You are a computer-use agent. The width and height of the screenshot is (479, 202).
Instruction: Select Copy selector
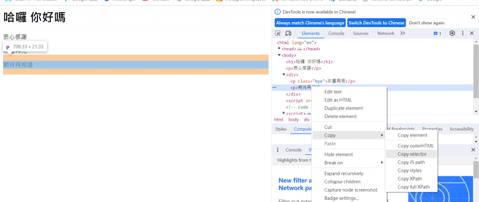[x=412, y=154]
